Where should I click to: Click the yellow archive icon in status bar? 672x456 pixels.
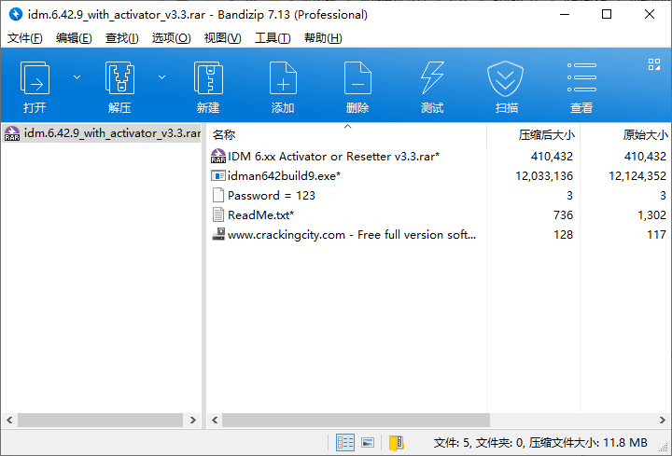point(396,442)
